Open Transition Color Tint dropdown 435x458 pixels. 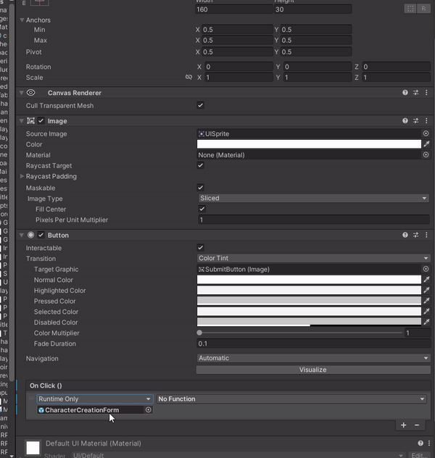[x=314, y=258]
